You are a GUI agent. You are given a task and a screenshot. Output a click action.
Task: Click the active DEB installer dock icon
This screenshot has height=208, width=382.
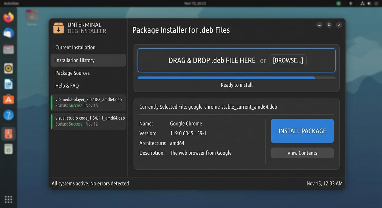(x=8, y=134)
